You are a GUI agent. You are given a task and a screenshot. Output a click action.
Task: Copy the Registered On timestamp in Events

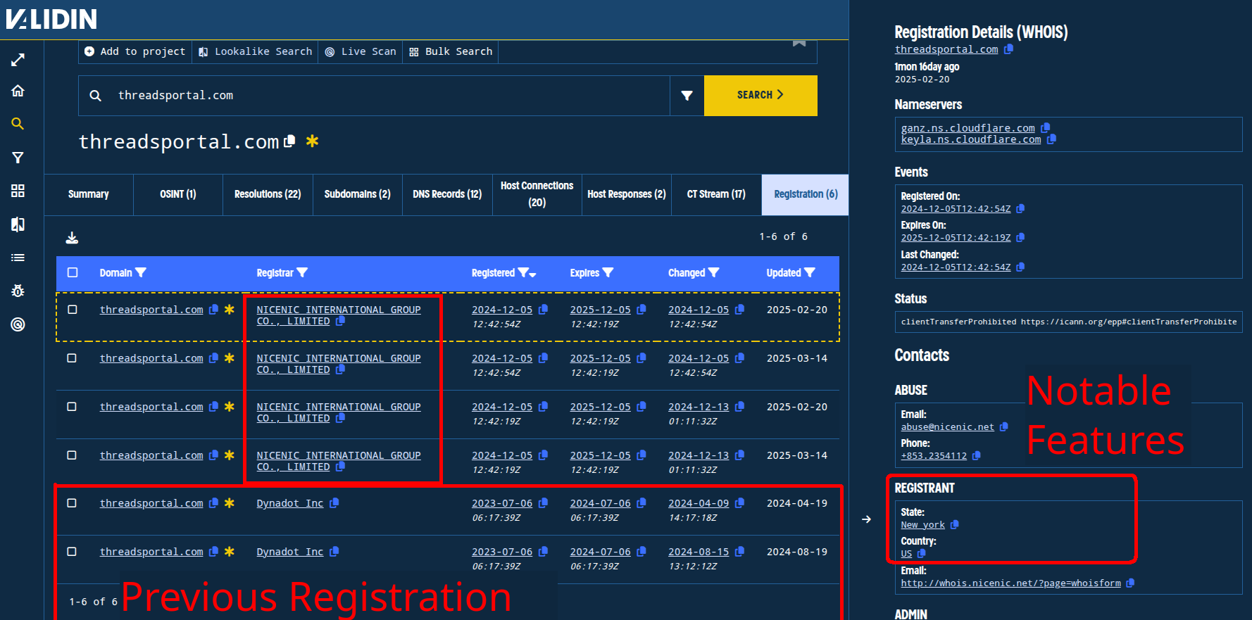click(x=1020, y=208)
